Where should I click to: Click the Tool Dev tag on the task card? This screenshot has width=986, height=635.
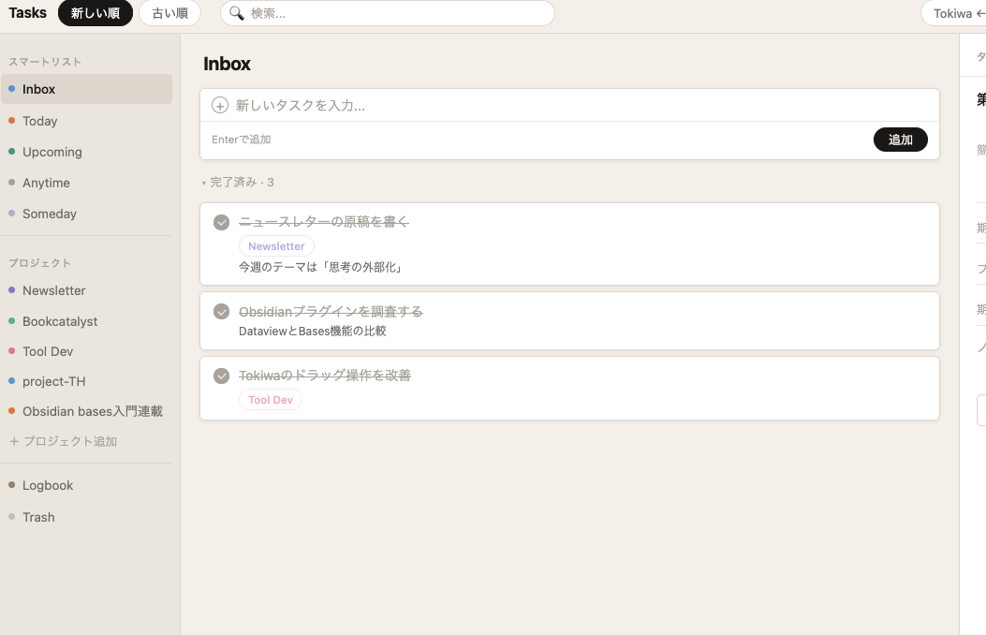click(271, 400)
